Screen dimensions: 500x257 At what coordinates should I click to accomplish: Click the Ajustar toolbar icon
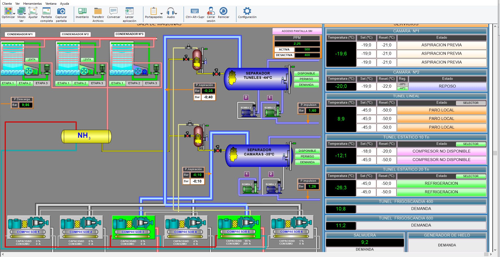click(x=33, y=11)
